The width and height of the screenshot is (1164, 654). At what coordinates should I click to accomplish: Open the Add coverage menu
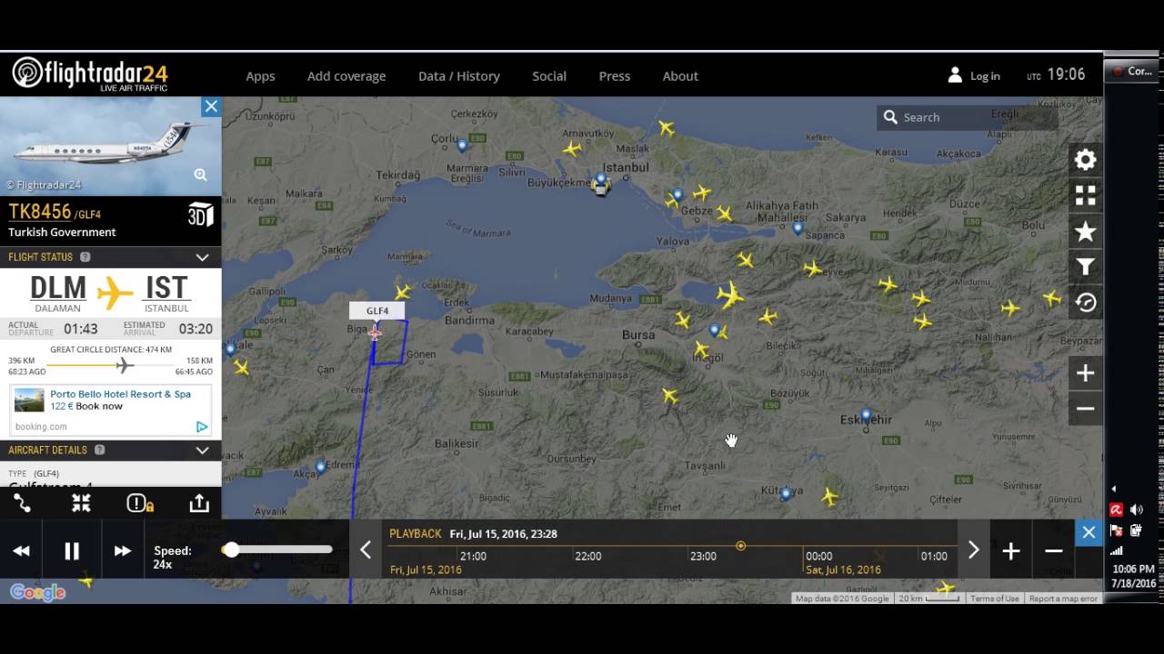pyautogui.click(x=346, y=76)
